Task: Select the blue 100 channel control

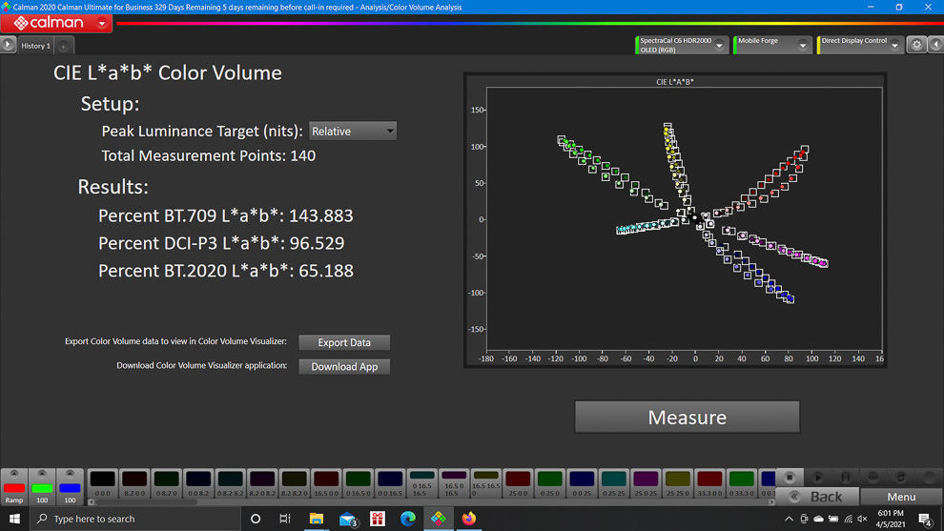Action: click(x=70, y=486)
